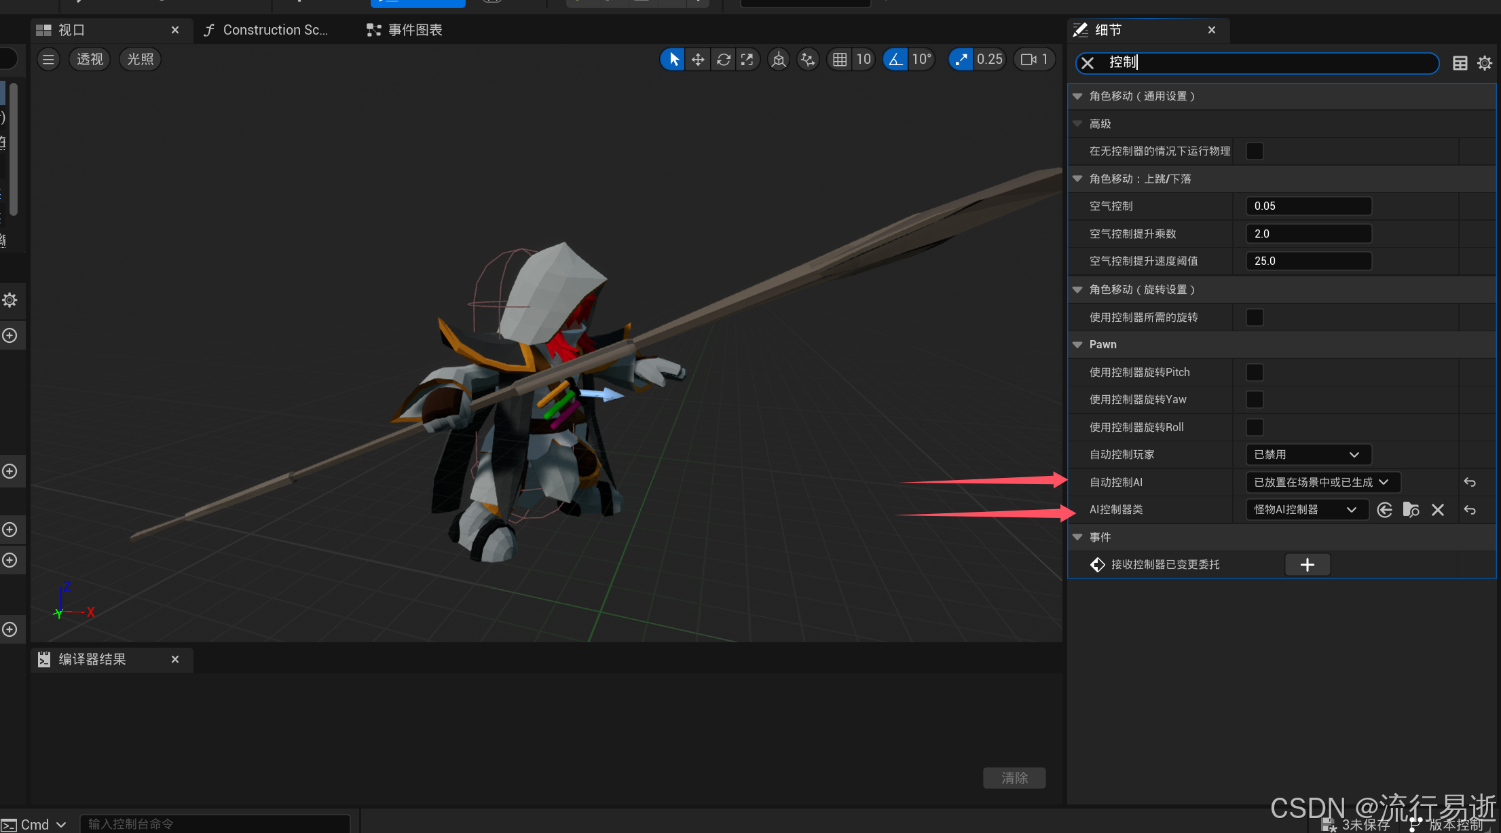Click the 清除 button in compiler results

(x=1014, y=778)
